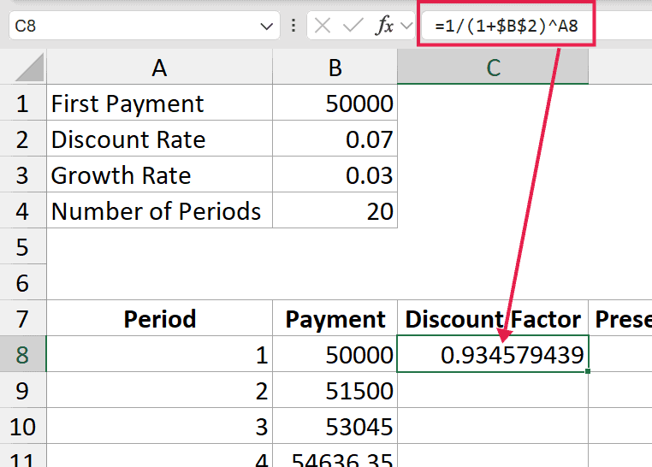Expand the Name Box dropdown arrow
The height and width of the screenshot is (467, 652).
pyautogui.click(x=267, y=27)
